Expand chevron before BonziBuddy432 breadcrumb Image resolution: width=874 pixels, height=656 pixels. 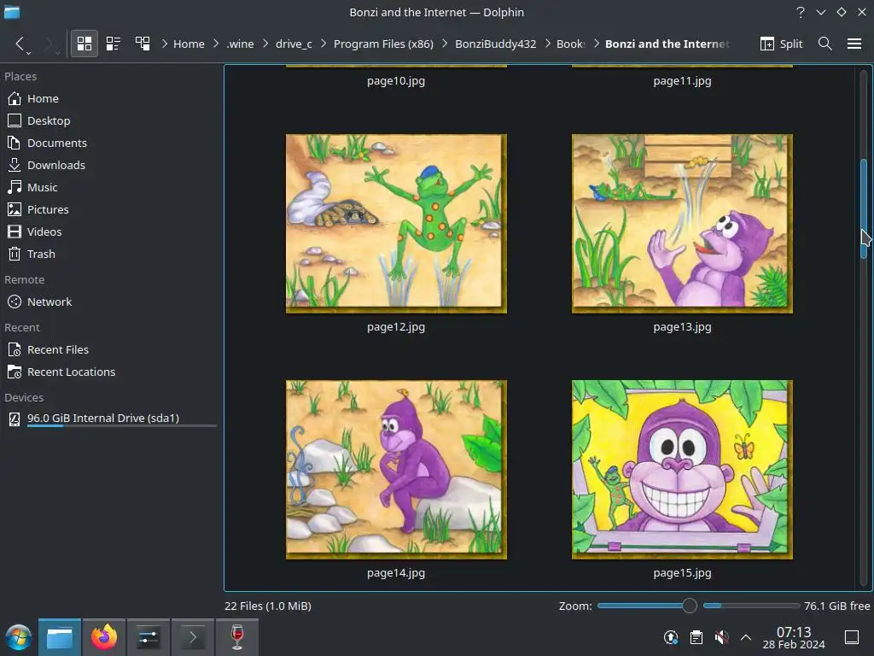click(445, 44)
